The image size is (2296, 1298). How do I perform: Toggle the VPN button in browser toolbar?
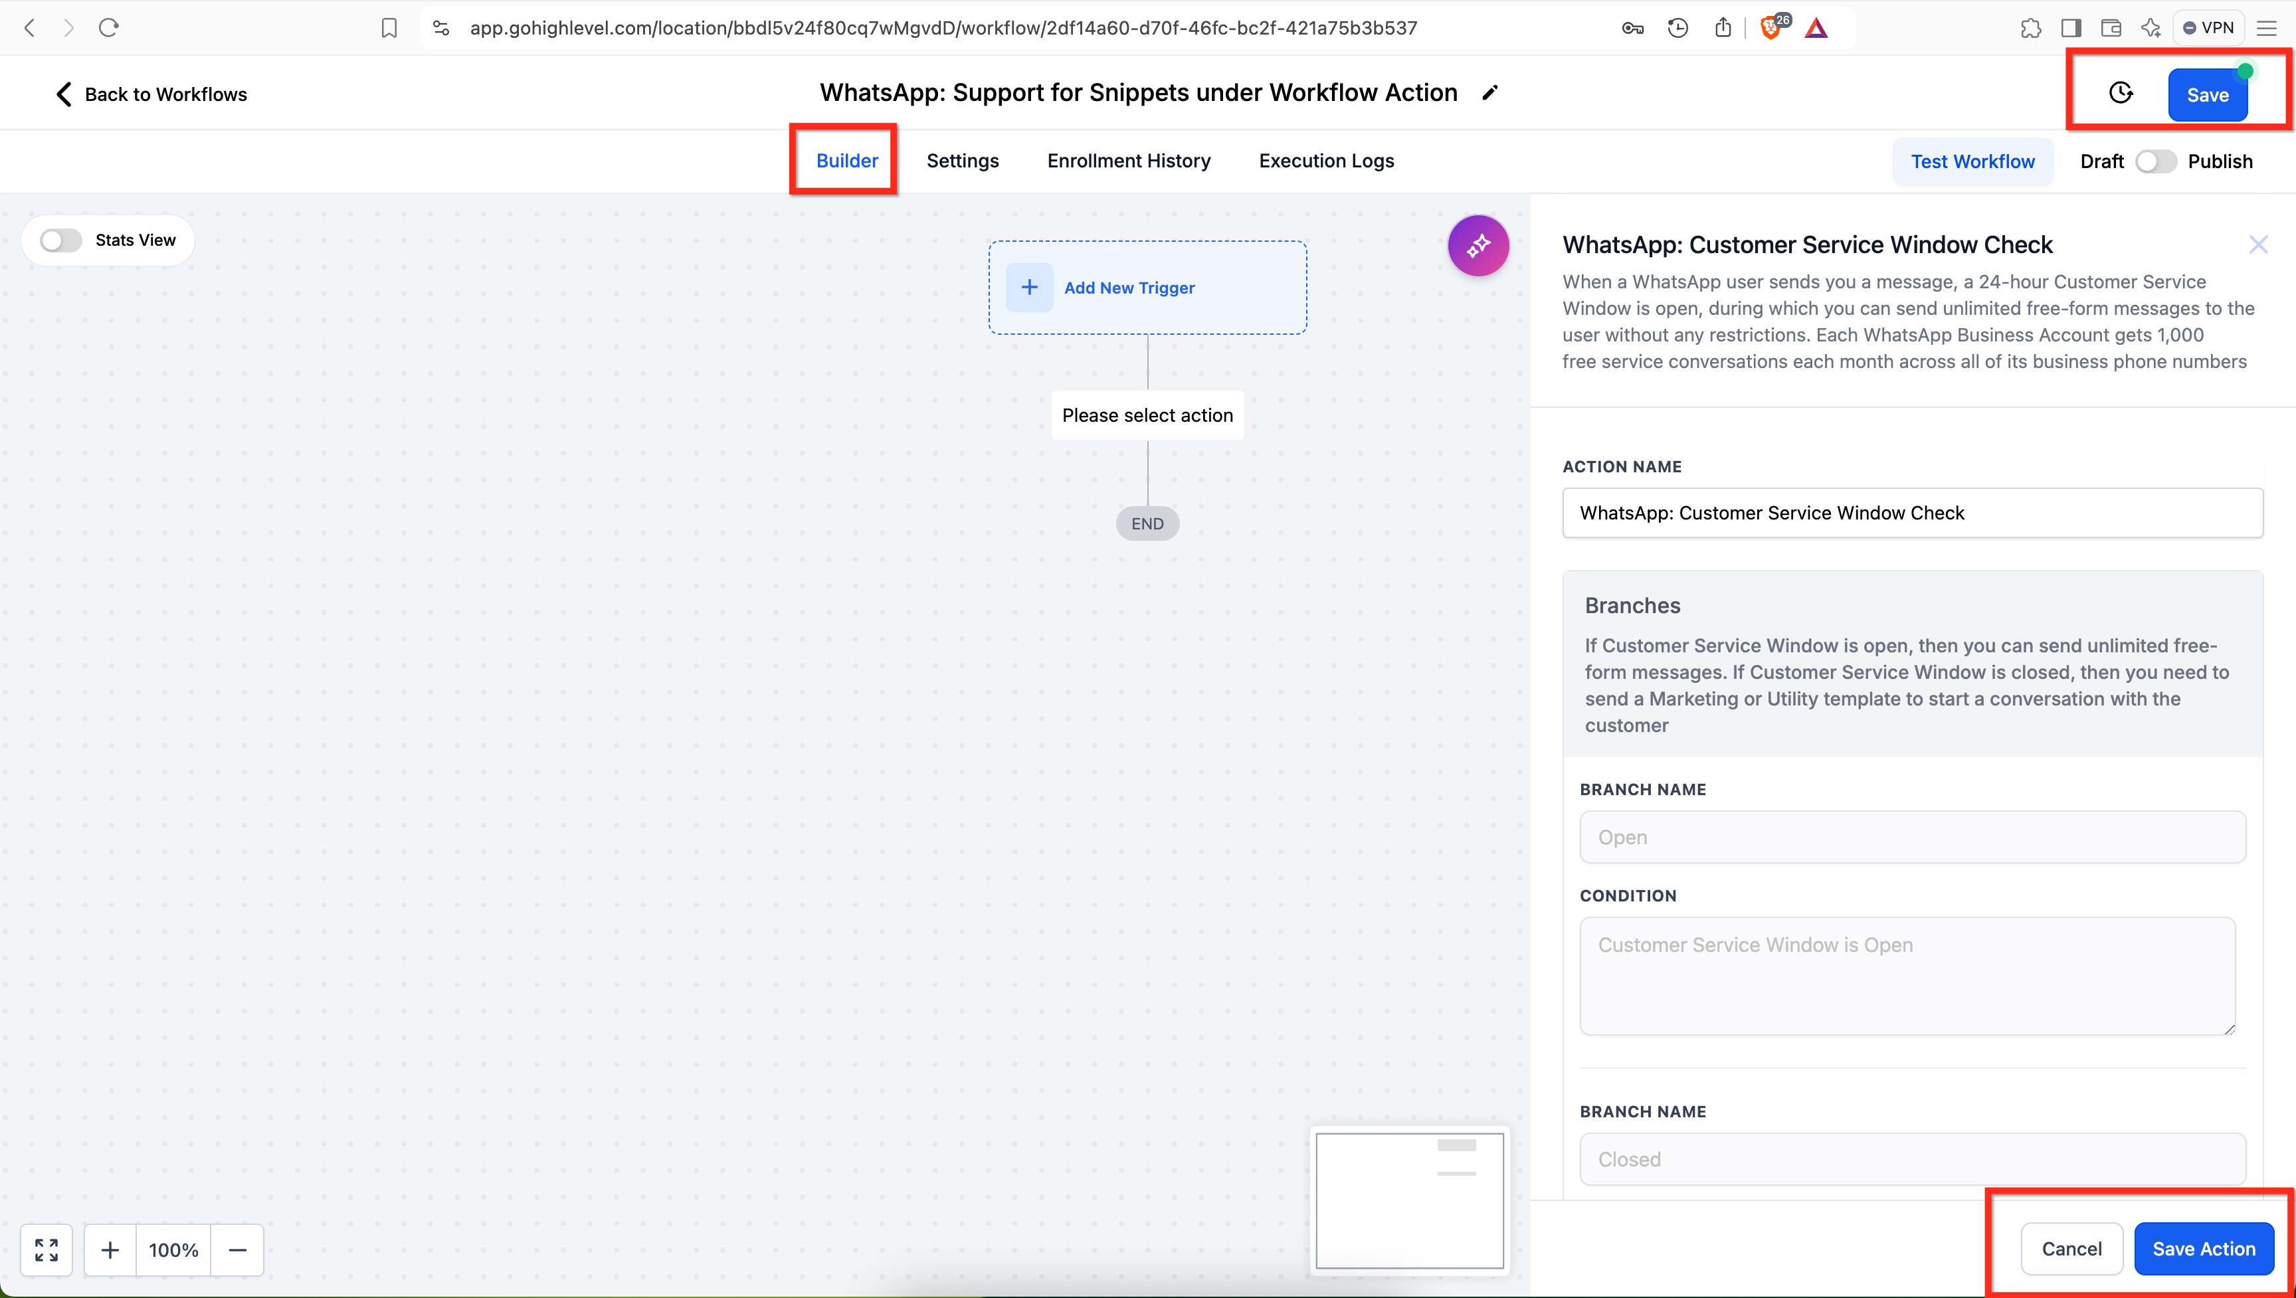tap(2208, 29)
